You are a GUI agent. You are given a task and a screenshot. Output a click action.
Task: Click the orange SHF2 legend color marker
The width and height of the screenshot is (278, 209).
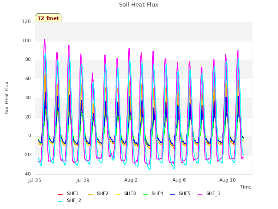point(91,194)
